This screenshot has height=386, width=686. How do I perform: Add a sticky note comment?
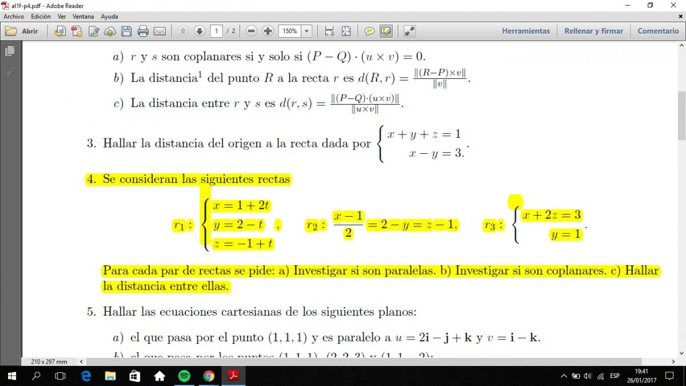[369, 31]
